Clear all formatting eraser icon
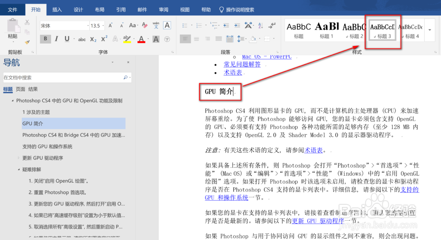 click(145, 26)
